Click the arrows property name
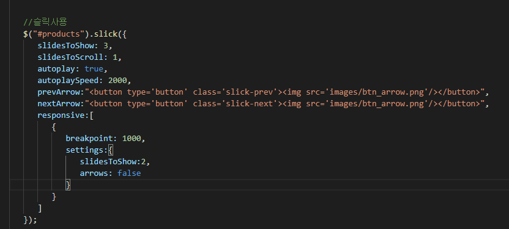Screen dimensions: 509x229 (94, 173)
